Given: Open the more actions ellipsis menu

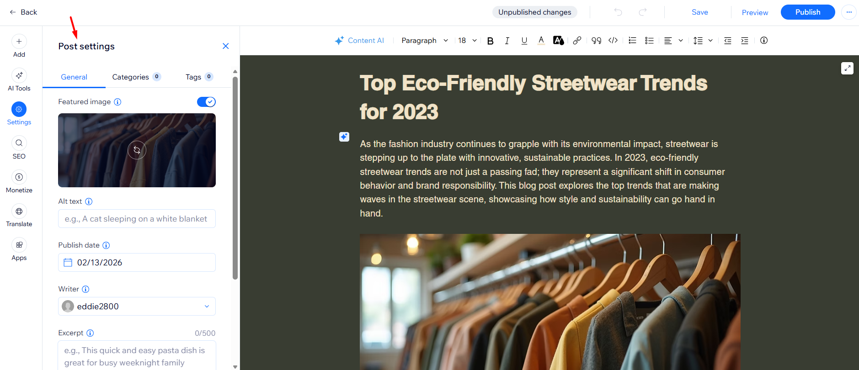Looking at the screenshot, I should (849, 12).
